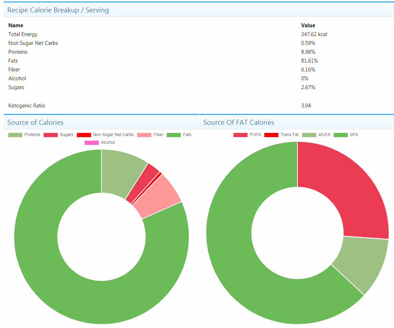Click the "Name" column header
The height and width of the screenshot is (328, 394).
16,25
